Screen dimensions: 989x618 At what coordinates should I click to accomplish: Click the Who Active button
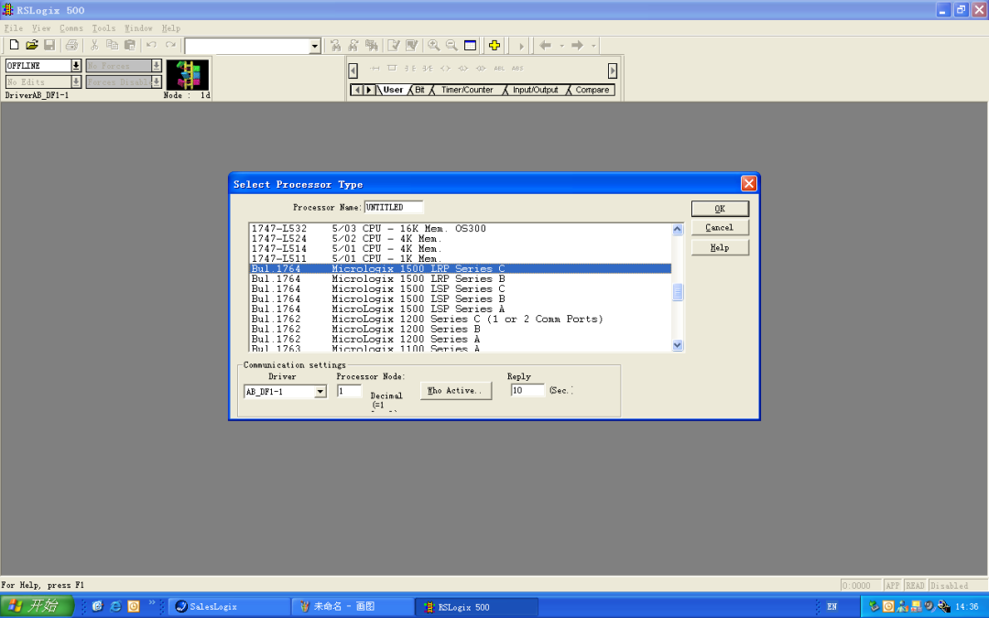455,391
